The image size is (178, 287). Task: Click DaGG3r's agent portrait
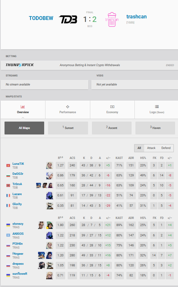[x=49, y=175]
